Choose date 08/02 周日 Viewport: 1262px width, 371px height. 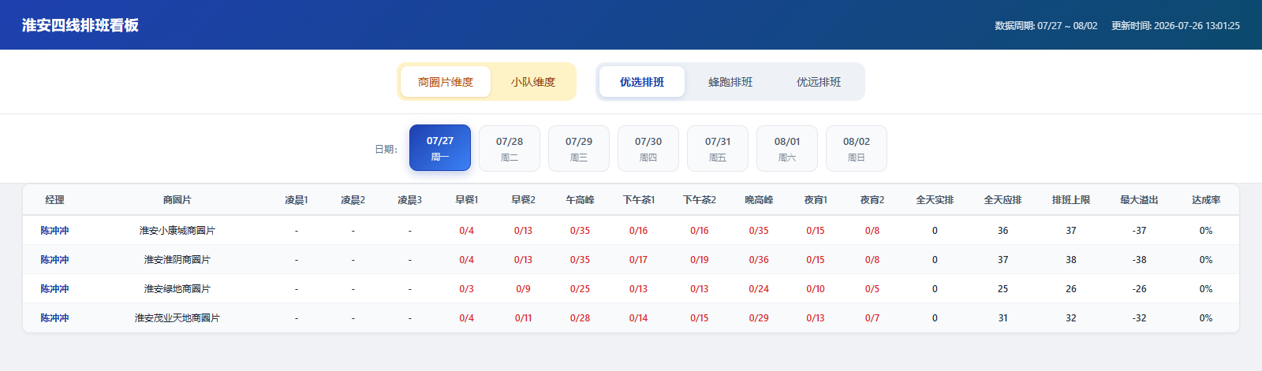(x=857, y=148)
